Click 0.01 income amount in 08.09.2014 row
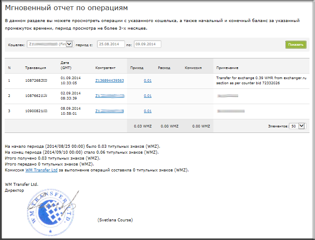 pos(147,111)
